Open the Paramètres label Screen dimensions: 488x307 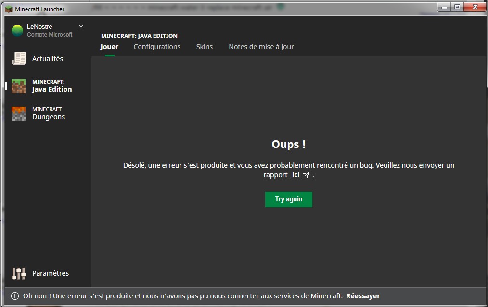coord(51,273)
